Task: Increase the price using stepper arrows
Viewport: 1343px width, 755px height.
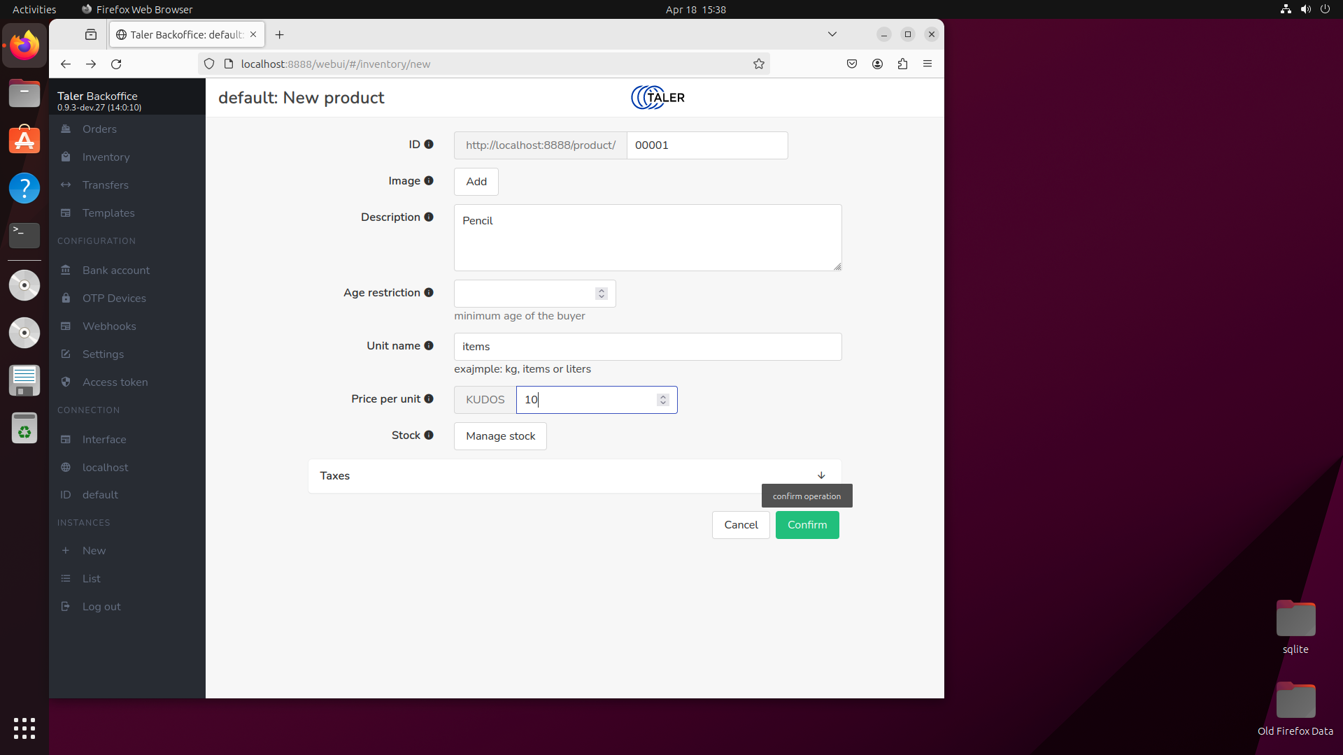Action: click(663, 396)
